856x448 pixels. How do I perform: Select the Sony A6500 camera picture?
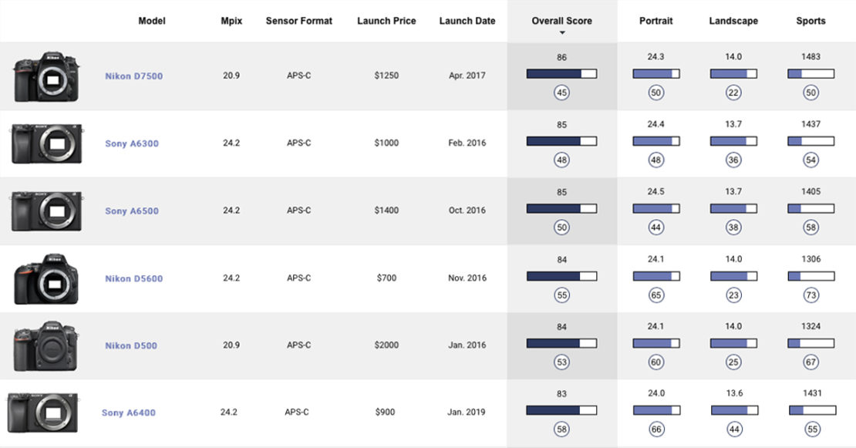point(46,211)
